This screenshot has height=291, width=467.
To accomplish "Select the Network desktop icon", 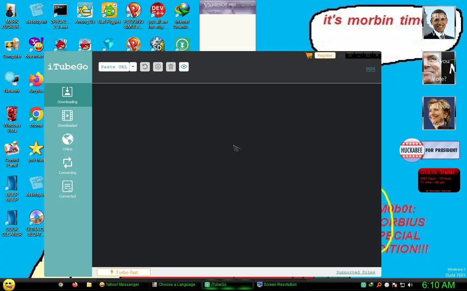I will (x=12, y=83).
